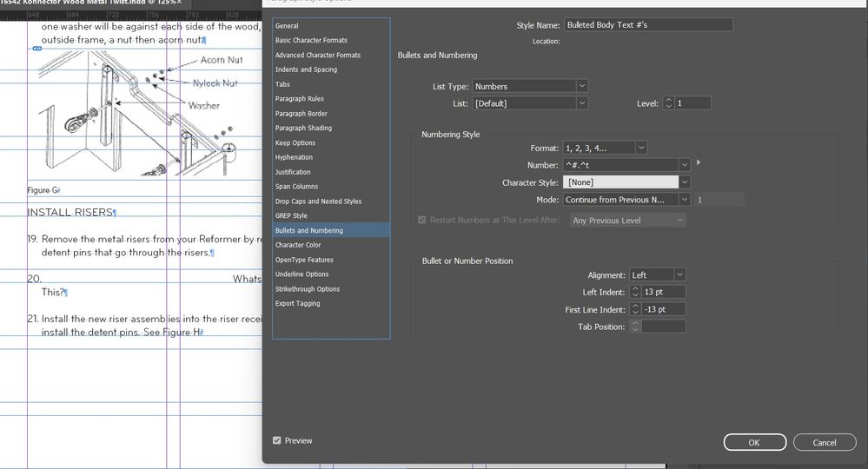Screen dimensions: 868x469
Task: Click the Number field with ^#.^t
Action: 620,165
